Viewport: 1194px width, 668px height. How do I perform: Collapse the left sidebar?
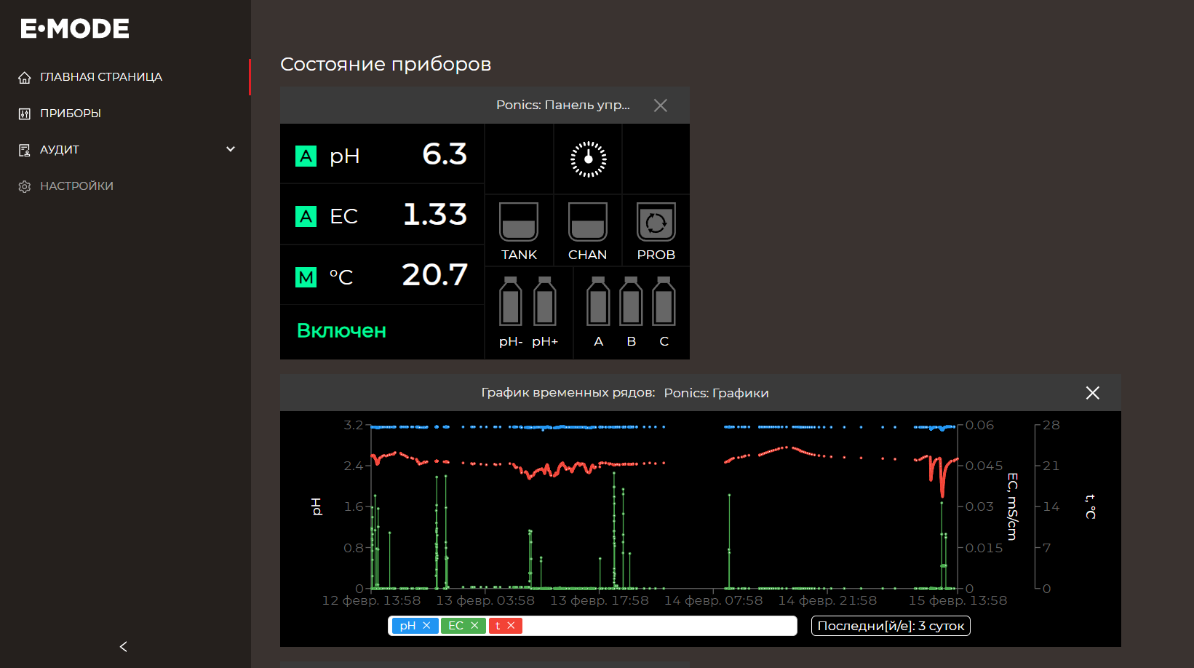(x=124, y=647)
